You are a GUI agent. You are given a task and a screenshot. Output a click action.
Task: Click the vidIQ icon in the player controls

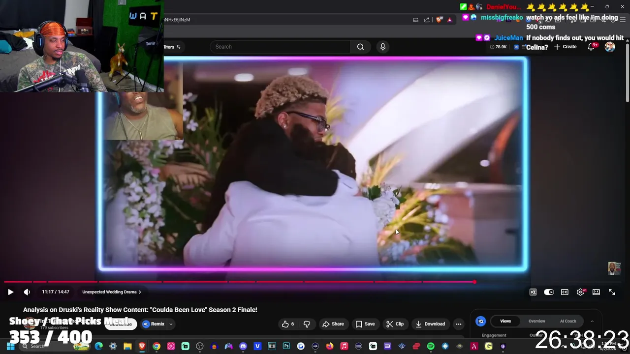click(x=533, y=292)
